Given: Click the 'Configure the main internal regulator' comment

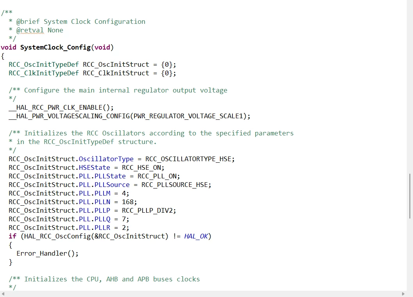Looking at the screenshot, I should (x=118, y=91).
